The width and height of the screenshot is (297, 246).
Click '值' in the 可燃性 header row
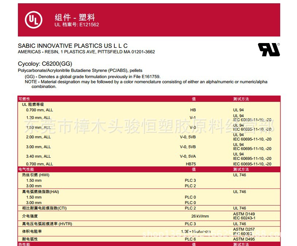(x=194, y=99)
